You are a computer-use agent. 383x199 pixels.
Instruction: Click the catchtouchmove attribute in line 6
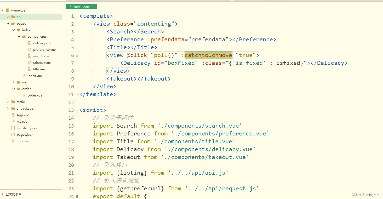[208, 55]
